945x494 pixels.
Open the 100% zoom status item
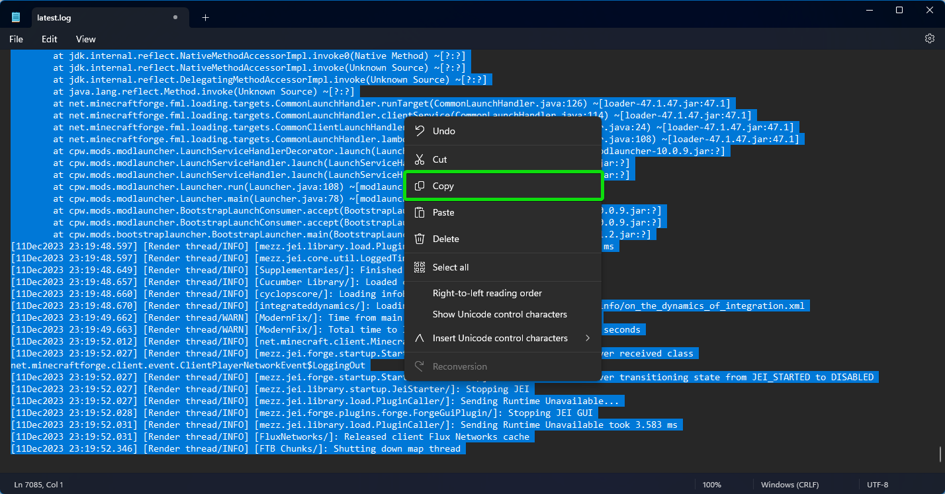click(x=711, y=485)
